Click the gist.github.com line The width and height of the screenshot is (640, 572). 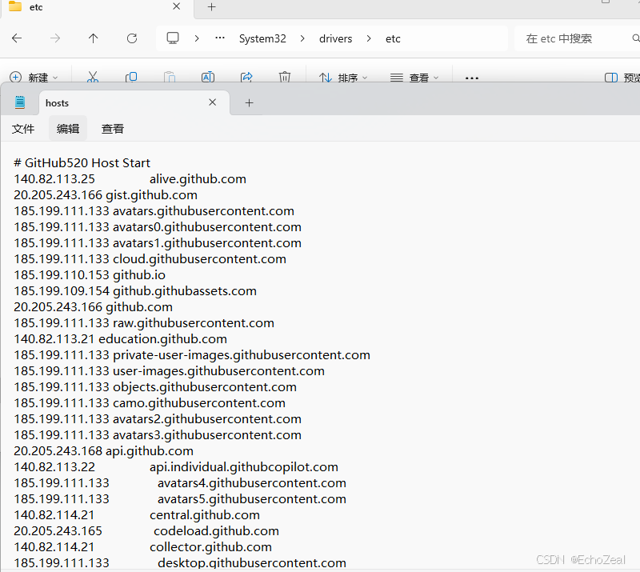[x=106, y=194]
